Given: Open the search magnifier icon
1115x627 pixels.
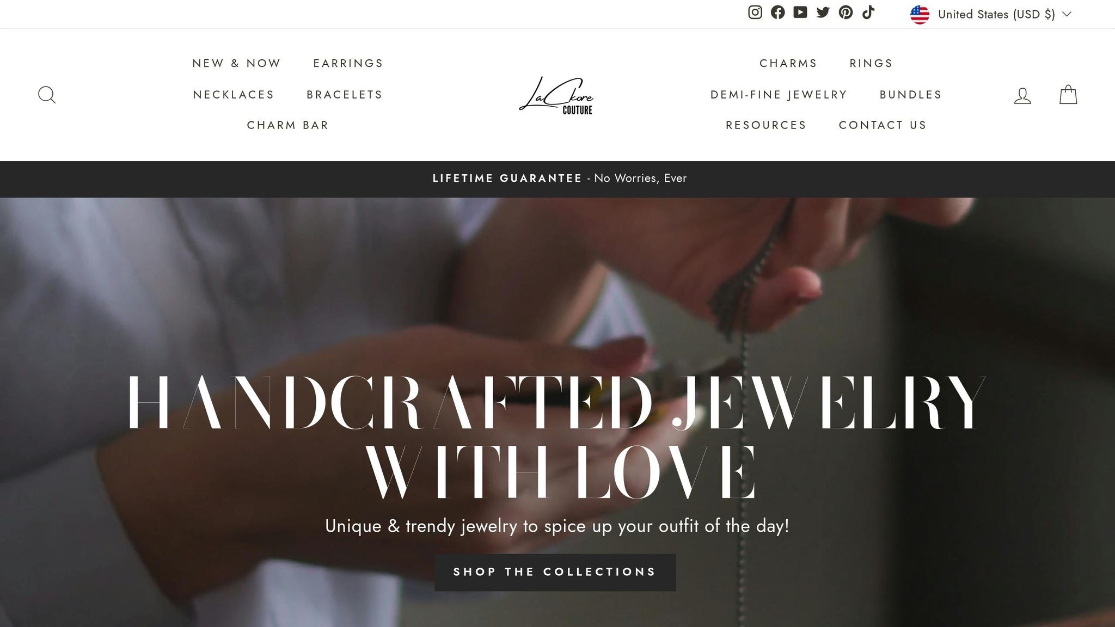Looking at the screenshot, I should coord(47,95).
